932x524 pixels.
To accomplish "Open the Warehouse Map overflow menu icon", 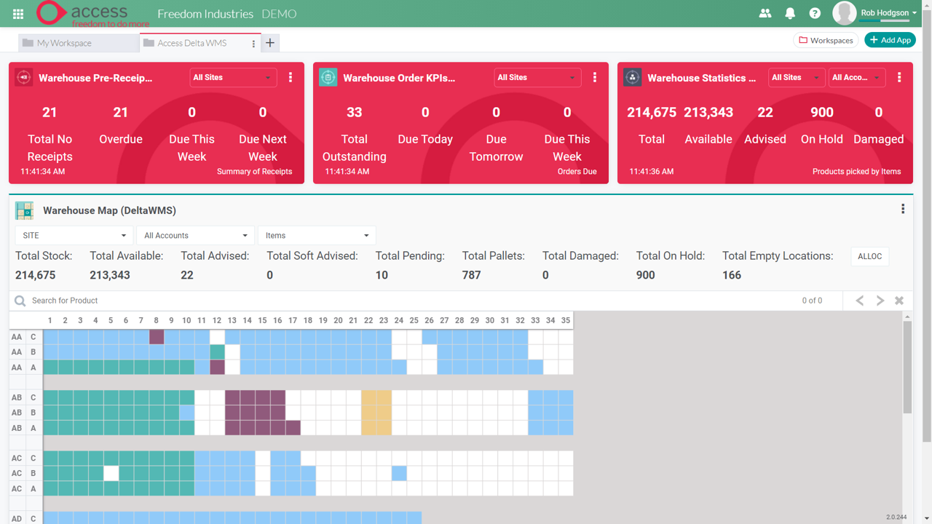I will tap(903, 208).
